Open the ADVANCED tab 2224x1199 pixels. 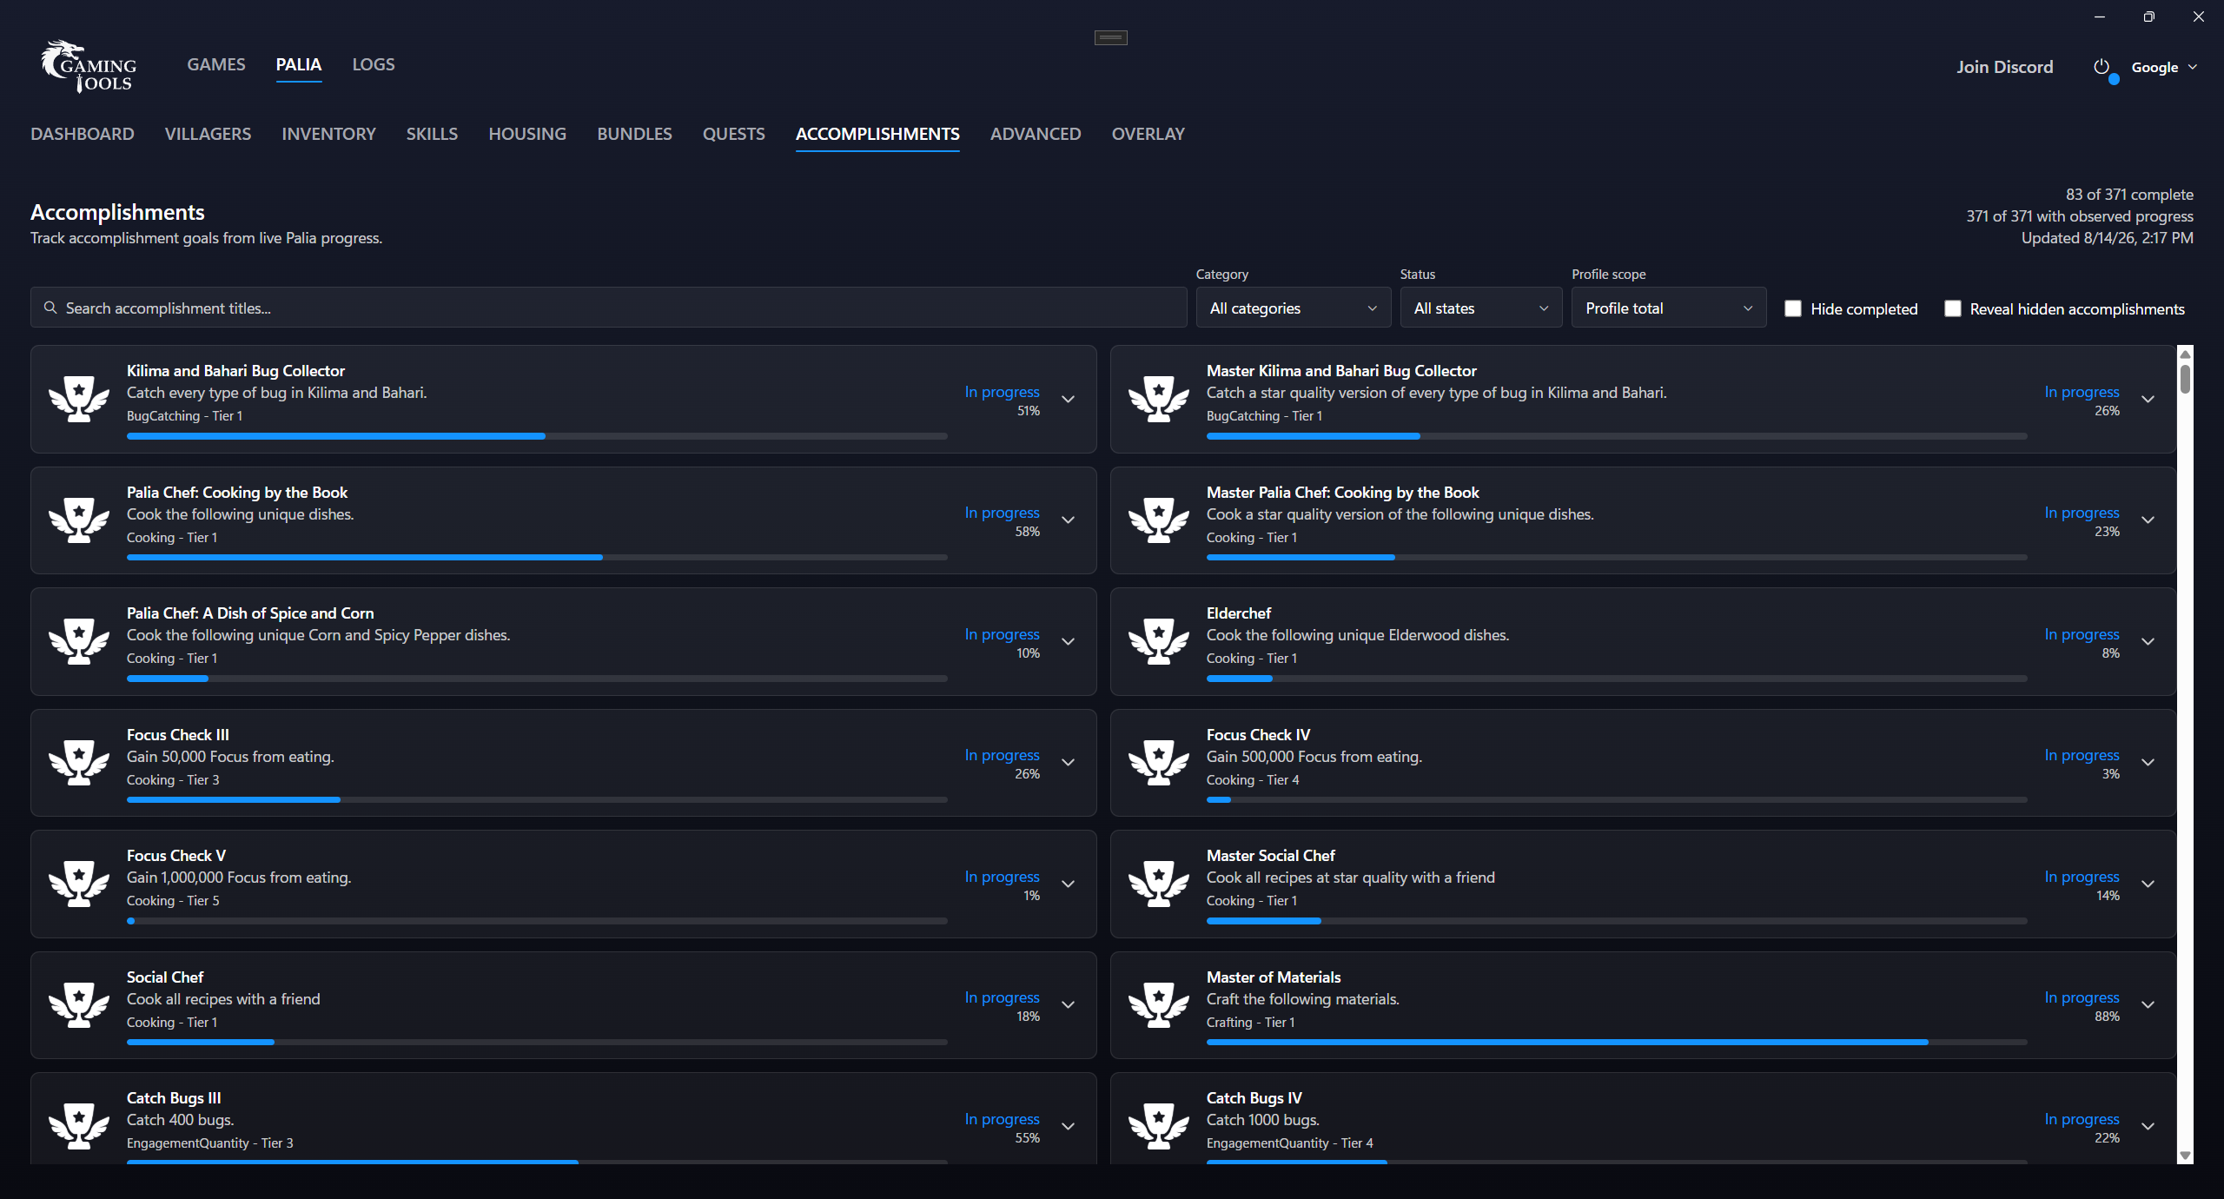pyautogui.click(x=1036, y=134)
